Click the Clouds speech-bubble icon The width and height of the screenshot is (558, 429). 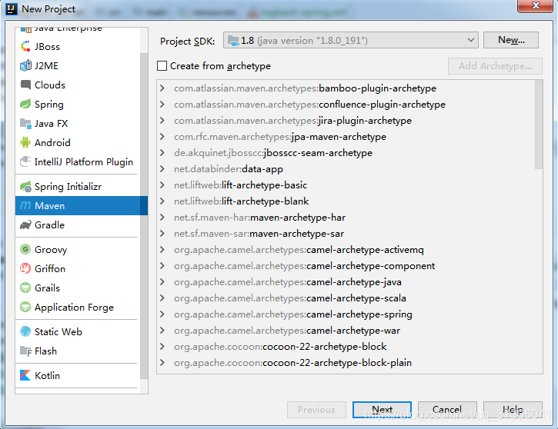point(25,85)
